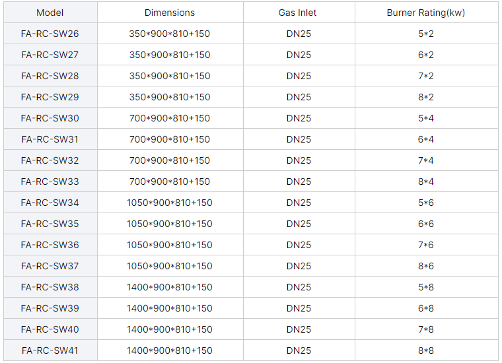502x363 pixels.
Task: Click the dimensions cell for FA-RC-SW27
Action: tap(170, 55)
